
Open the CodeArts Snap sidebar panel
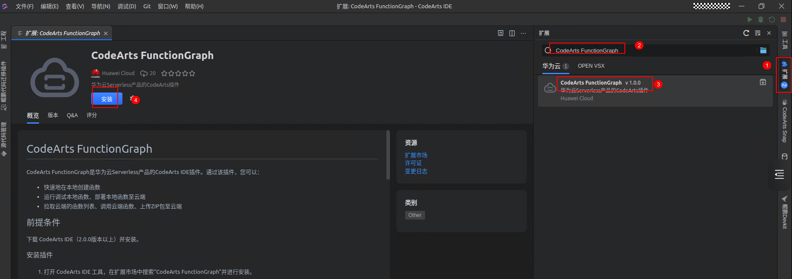785,121
